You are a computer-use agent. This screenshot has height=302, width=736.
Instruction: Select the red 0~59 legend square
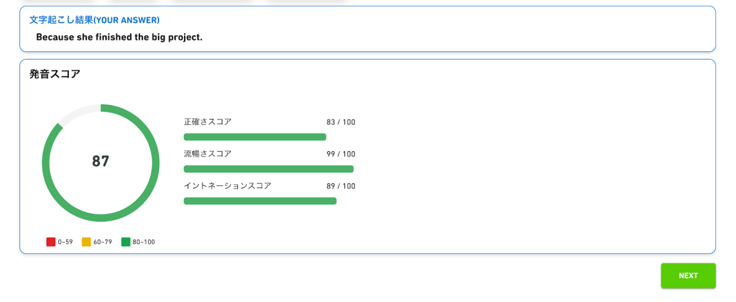(51, 242)
